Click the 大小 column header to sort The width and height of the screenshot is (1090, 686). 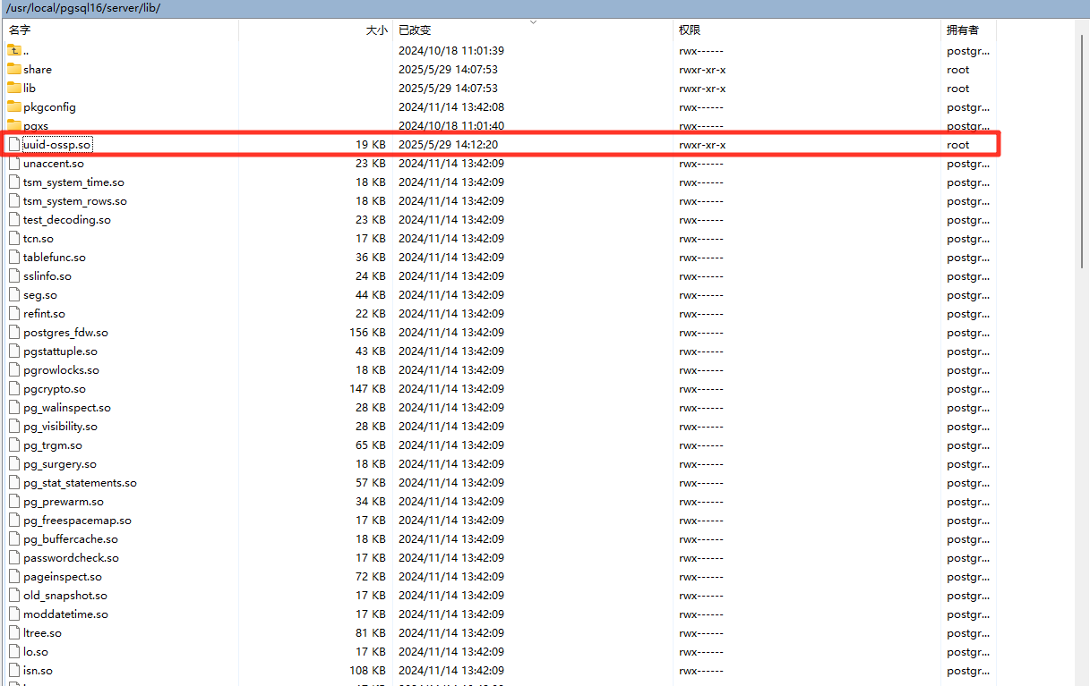pyautogui.click(x=376, y=30)
